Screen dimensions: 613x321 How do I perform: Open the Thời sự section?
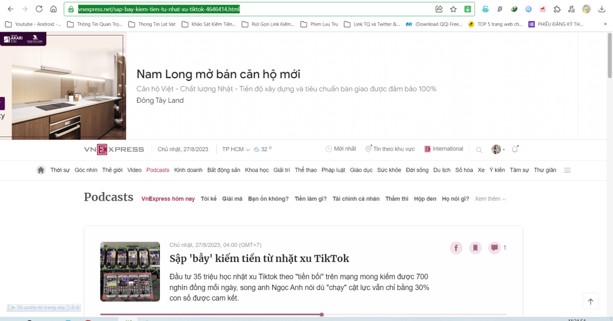point(60,170)
